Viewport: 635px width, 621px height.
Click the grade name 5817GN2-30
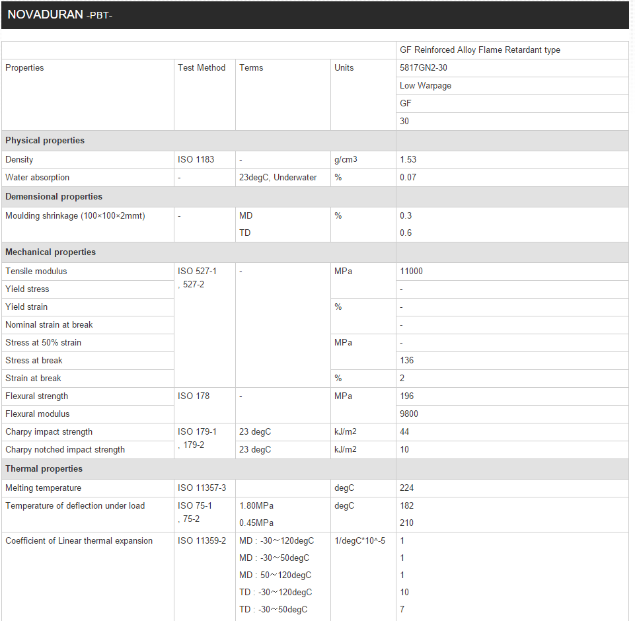click(423, 67)
